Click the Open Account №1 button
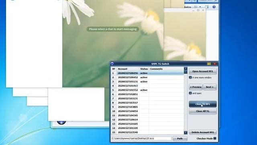 coord(202,71)
